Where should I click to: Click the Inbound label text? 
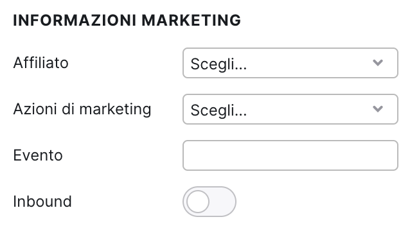[x=42, y=202]
